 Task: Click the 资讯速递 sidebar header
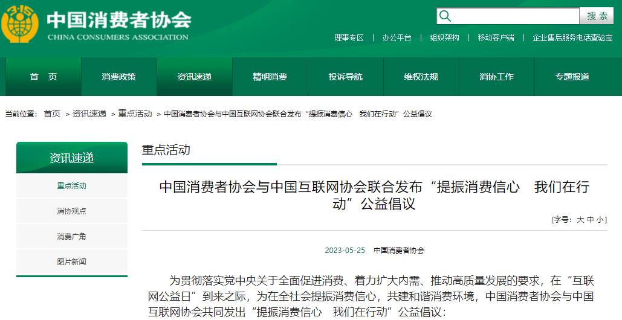point(72,158)
